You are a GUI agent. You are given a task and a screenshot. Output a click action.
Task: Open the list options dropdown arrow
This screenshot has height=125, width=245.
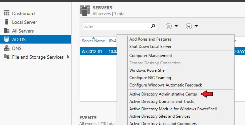(176, 26)
